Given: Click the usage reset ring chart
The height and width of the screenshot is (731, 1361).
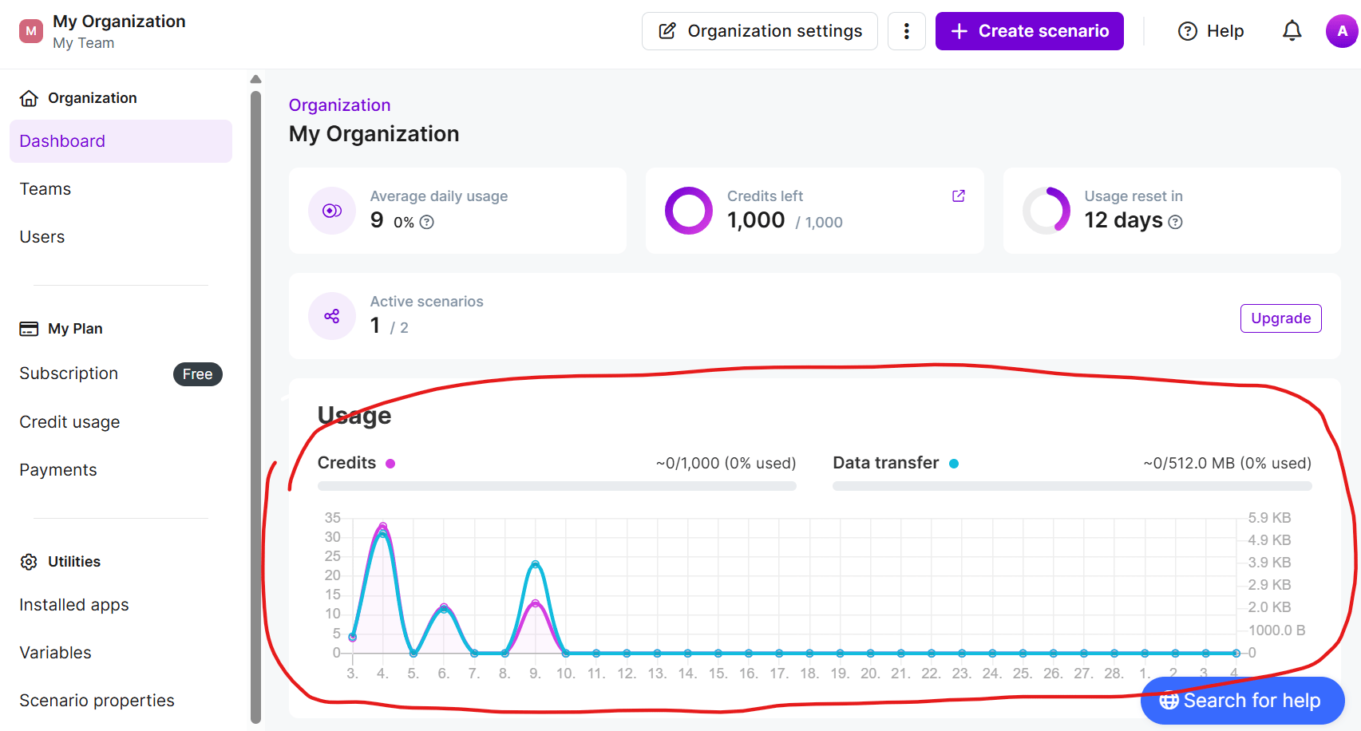Looking at the screenshot, I should pyautogui.click(x=1046, y=211).
